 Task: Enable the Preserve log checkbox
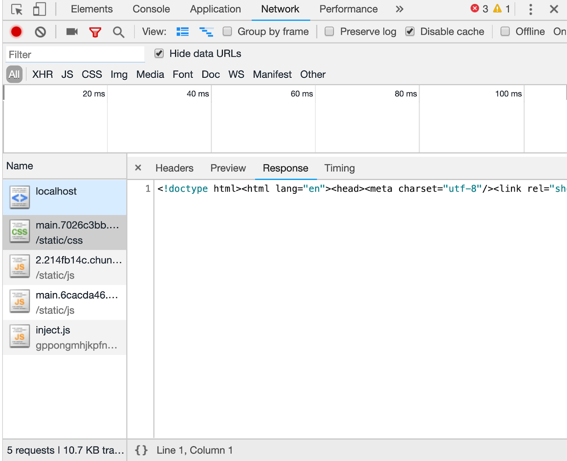pyautogui.click(x=329, y=32)
